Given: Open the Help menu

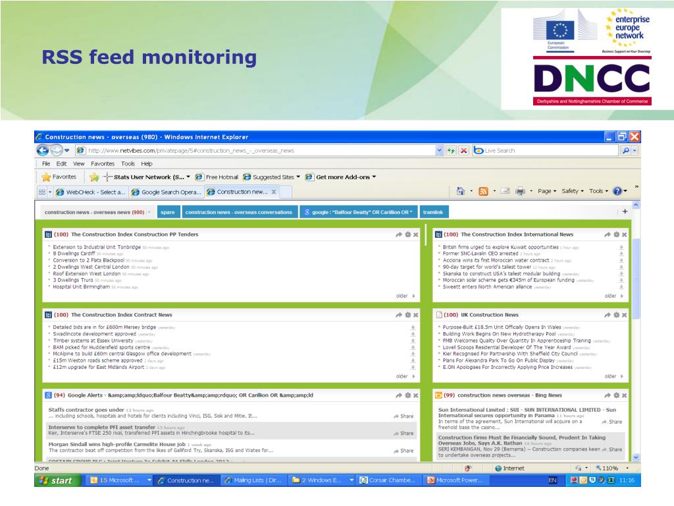Looking at the screenshot, I should click(147, 163).
